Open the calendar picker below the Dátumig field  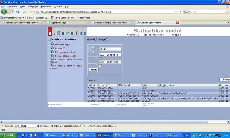100,66
